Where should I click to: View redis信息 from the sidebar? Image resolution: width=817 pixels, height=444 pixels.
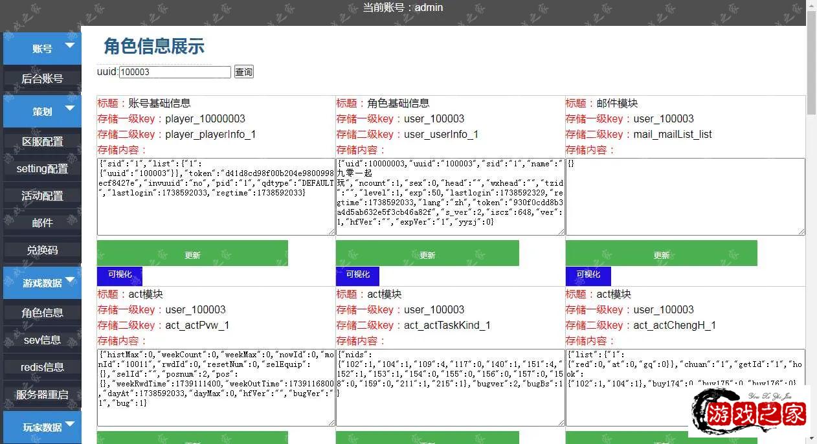point(41,366)
